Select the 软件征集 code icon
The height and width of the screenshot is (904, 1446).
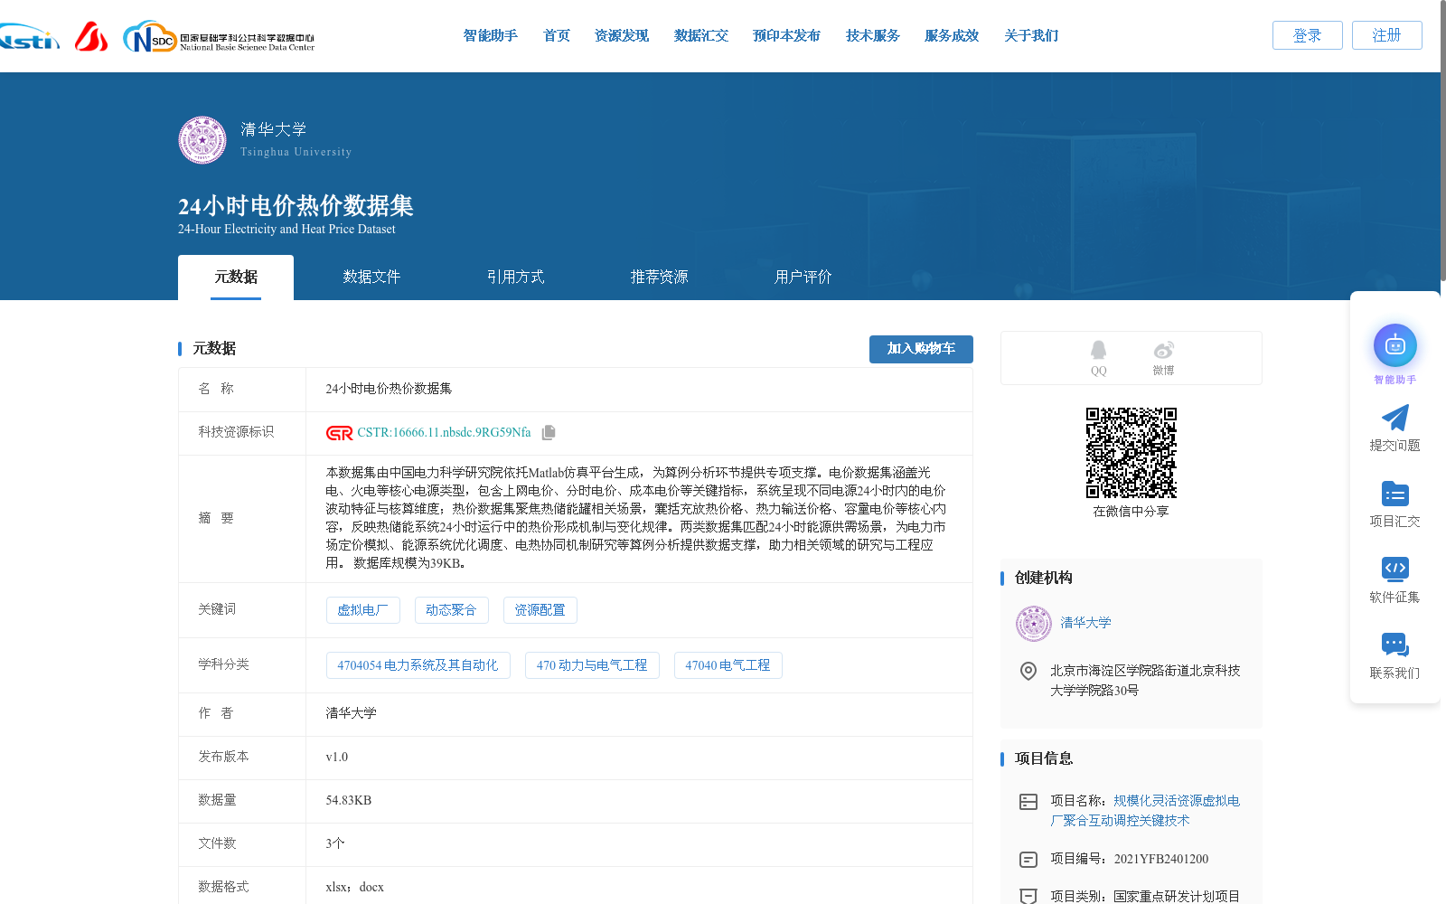click(x=1394, y=569)
